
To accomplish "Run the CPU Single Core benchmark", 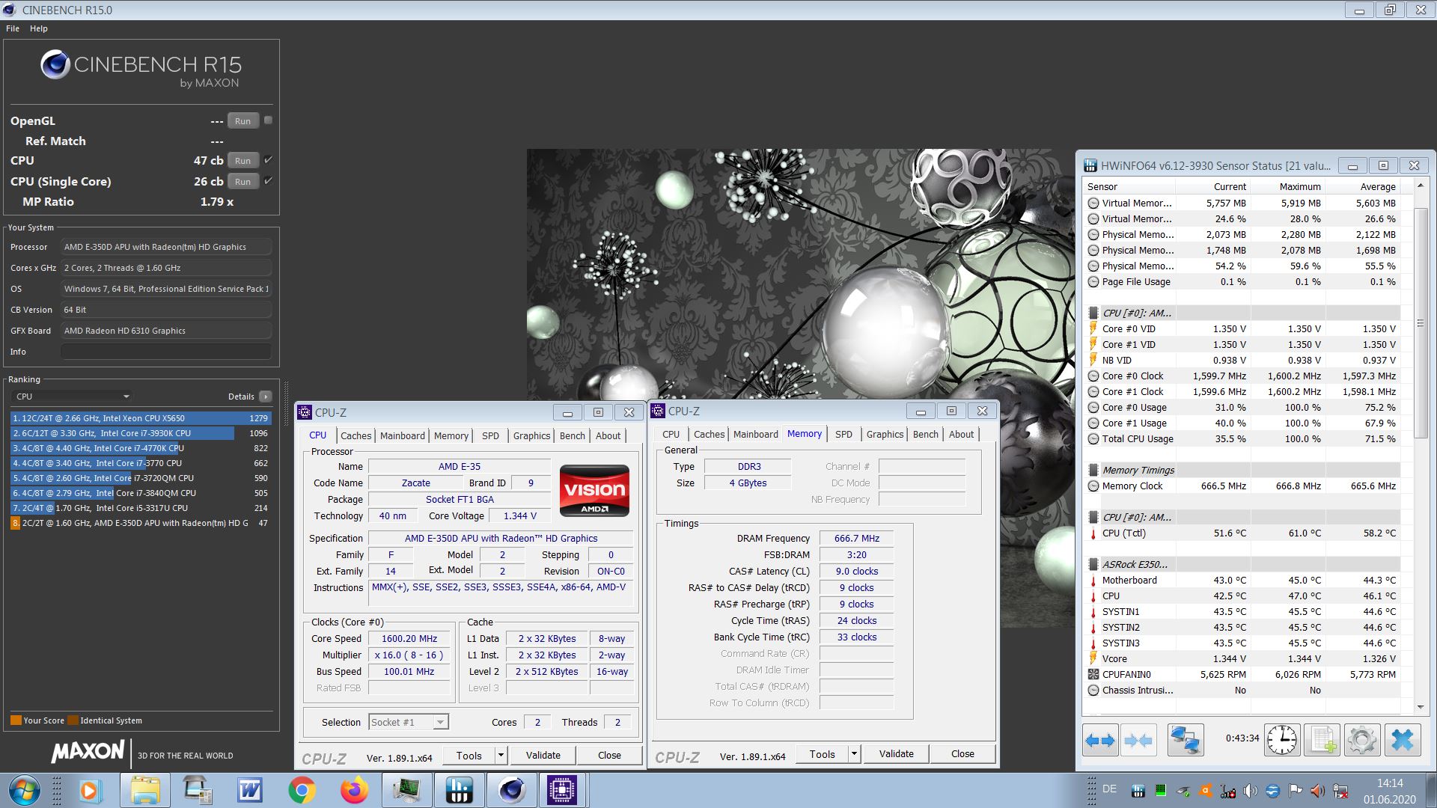I will point(243,182).
